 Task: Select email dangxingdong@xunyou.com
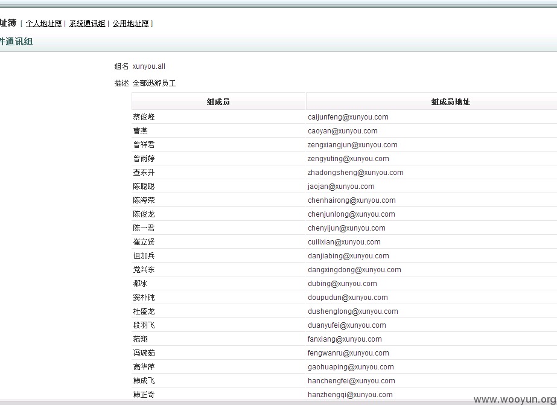(x=354, y=270)
